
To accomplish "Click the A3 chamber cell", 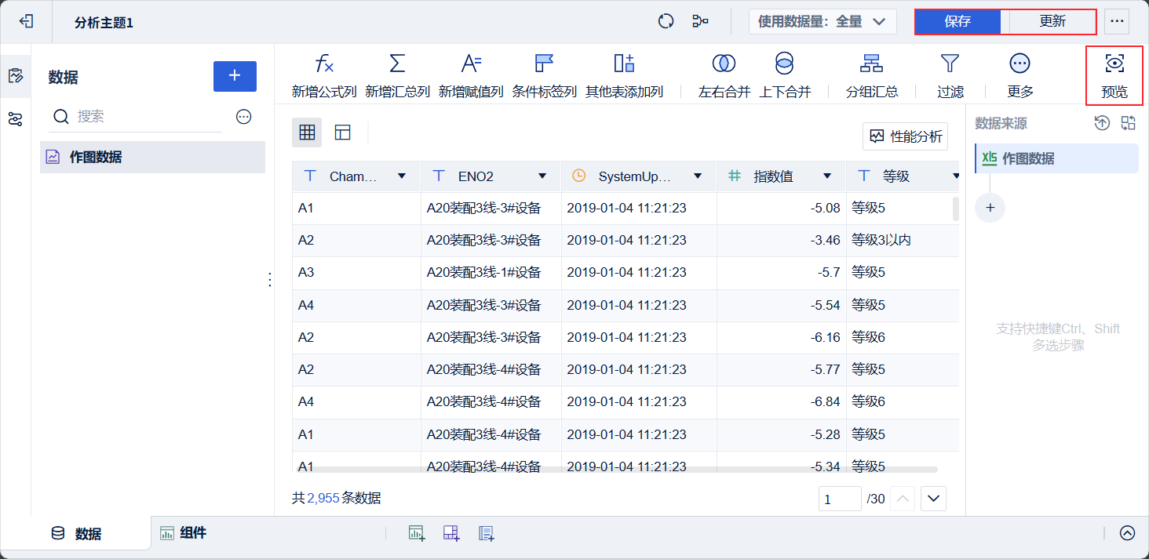I will (x=356, y=273).
